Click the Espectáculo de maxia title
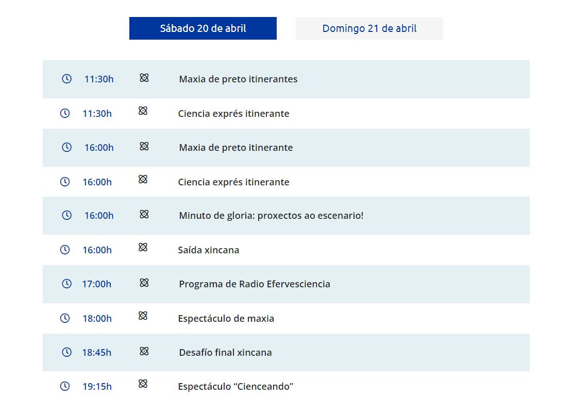The image size is (574, 415). coord(226,319)
